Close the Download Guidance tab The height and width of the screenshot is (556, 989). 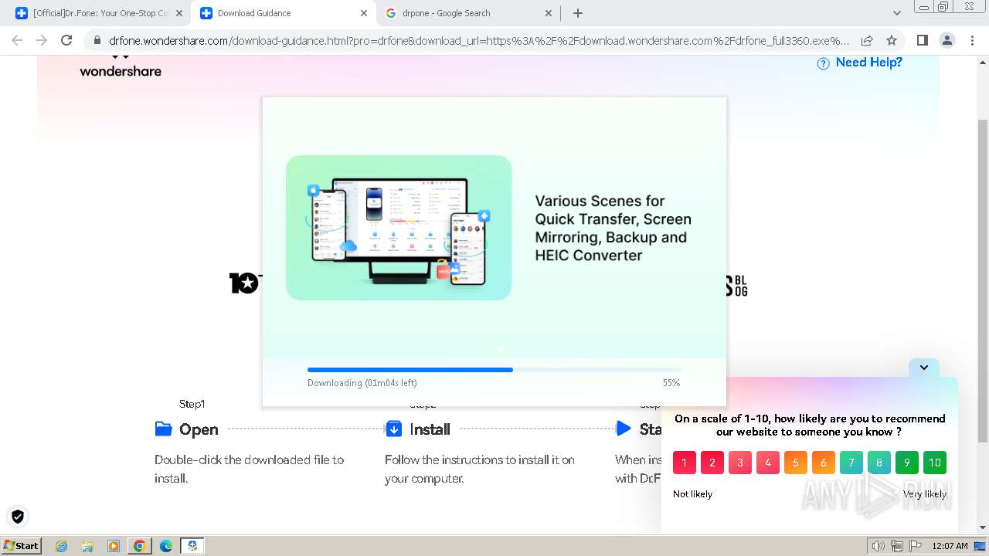click(x=364, y=13)
